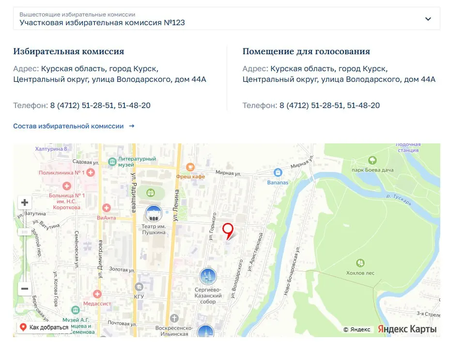
Task: Click the ВиАнта medical icon
Action: 106,208
